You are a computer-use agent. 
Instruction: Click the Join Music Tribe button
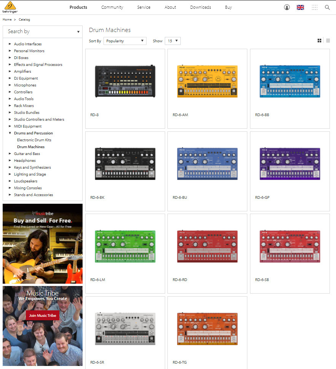(x=43, y=315)
